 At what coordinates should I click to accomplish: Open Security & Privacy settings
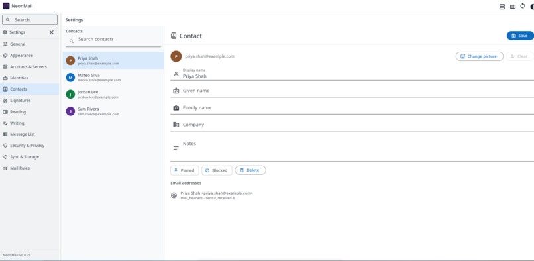pyautogui.click(x=30, y=146)
